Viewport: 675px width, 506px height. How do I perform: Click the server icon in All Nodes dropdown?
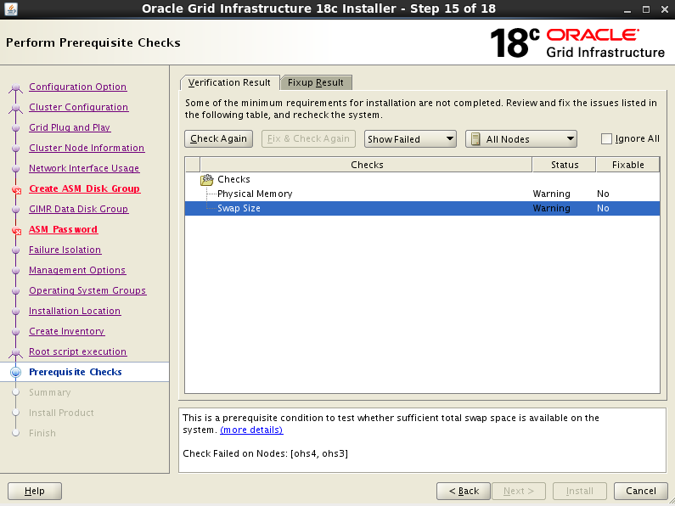pyautogui.click(x=475, y=139)
